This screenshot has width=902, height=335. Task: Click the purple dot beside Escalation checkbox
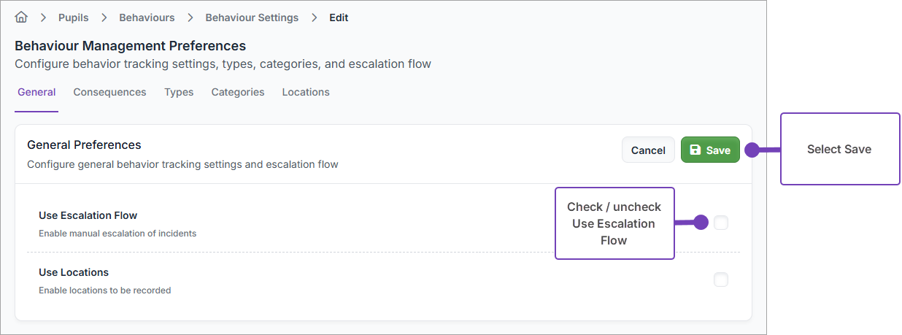tap(701, 223)
